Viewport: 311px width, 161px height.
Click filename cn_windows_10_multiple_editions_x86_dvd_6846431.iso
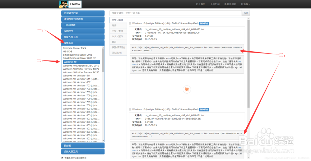click(x=174, y=115)
